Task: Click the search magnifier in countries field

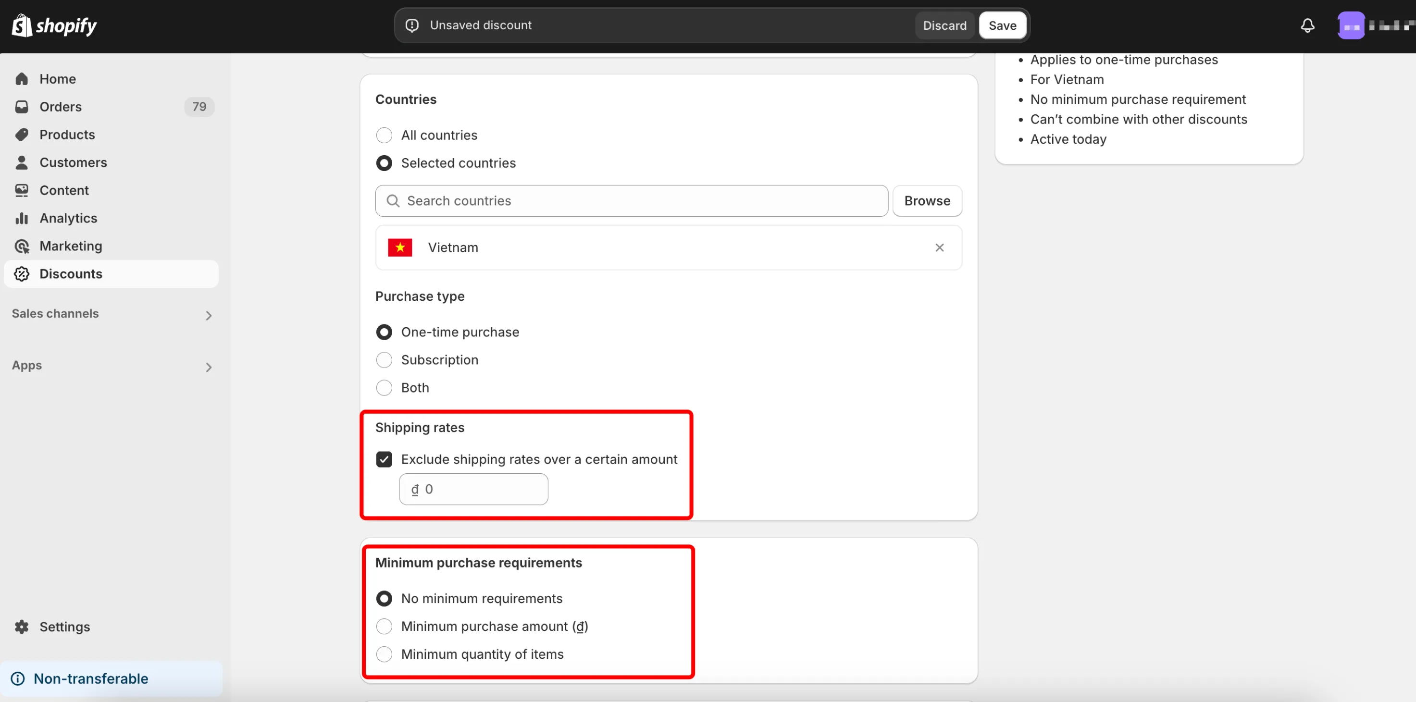Action: click(393, 201)
